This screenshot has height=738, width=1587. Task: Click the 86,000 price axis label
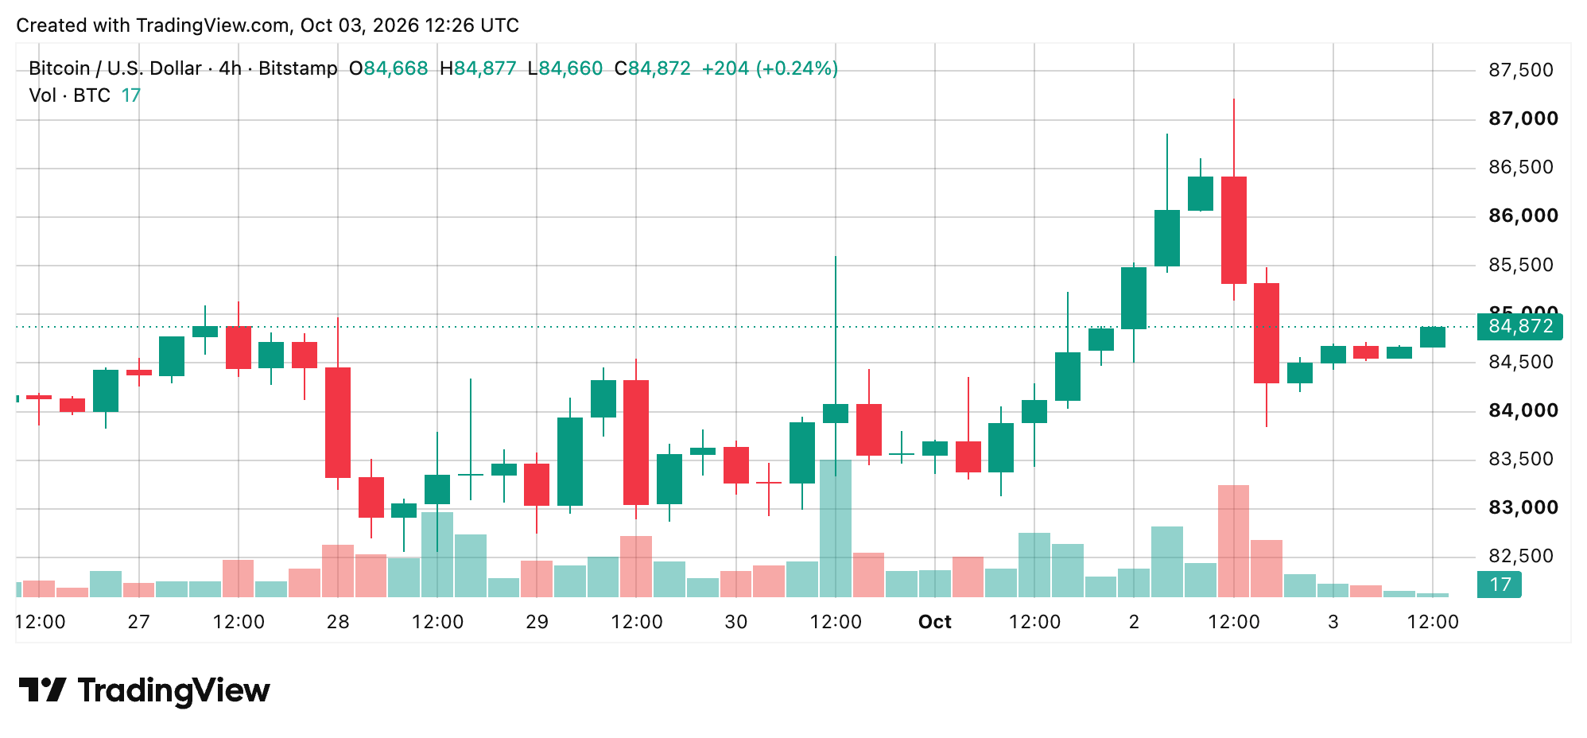(x=1523, y=216)
